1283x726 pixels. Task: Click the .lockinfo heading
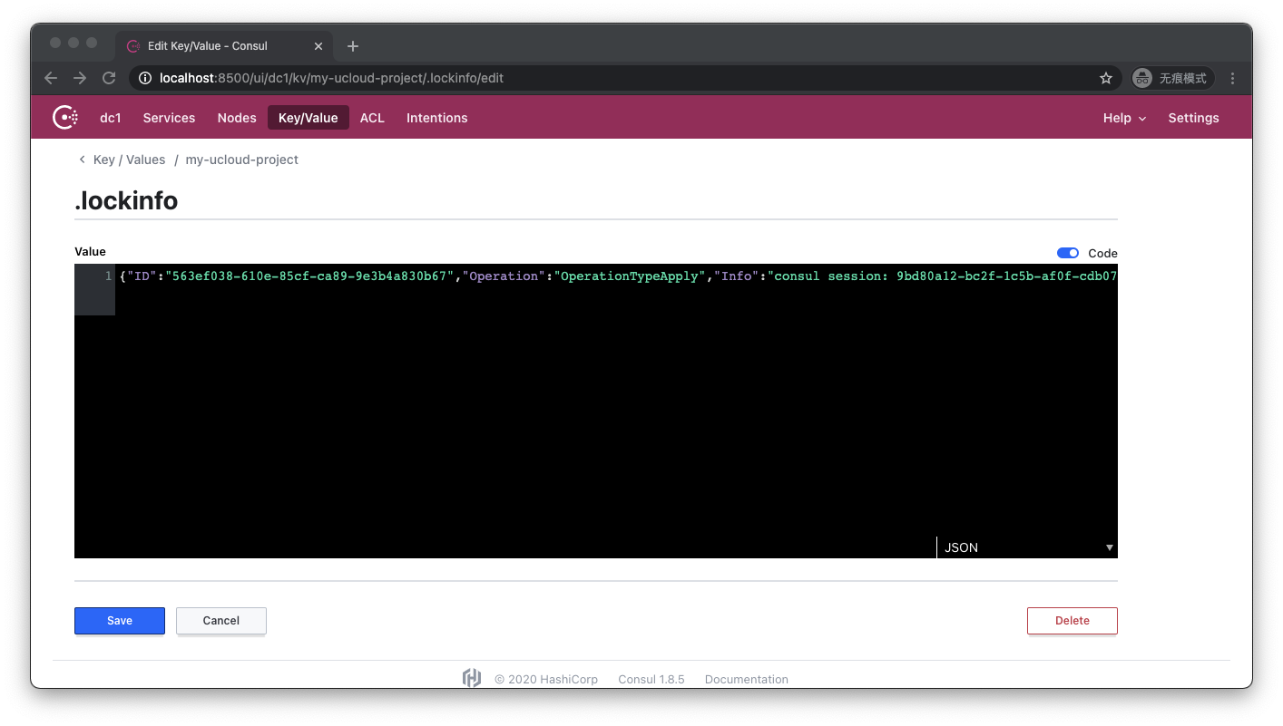pyautogui.click(x=126, y=200)
